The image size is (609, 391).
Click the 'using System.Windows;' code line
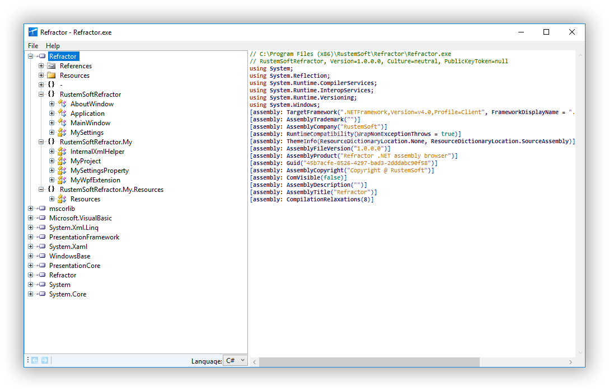pyautogui.click(x=285, y=105)
